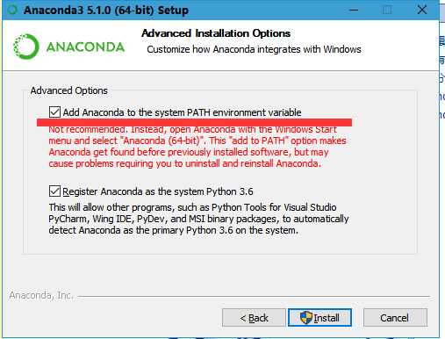Toggle Register Anaconda as system Python 3.6
The height and width of the screenshot is (339, 445).
(54, 191)
